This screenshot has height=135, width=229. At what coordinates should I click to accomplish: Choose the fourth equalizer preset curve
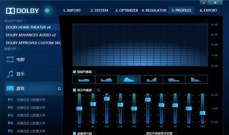click(151, 79)
